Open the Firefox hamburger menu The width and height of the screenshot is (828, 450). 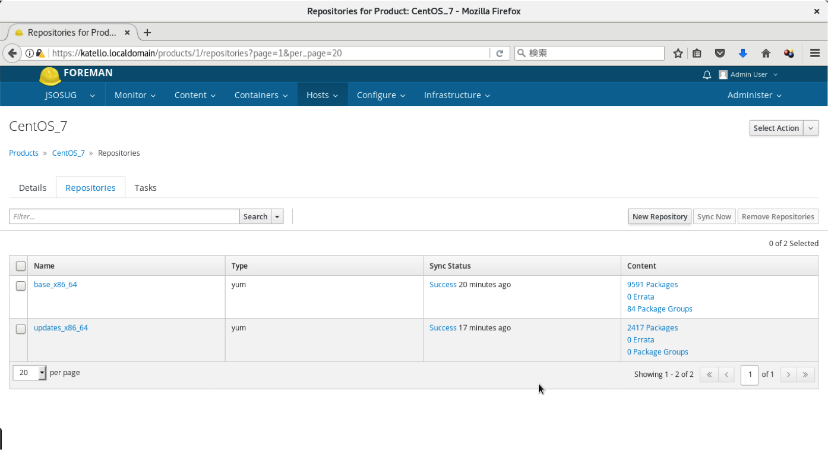click(815, 53)
